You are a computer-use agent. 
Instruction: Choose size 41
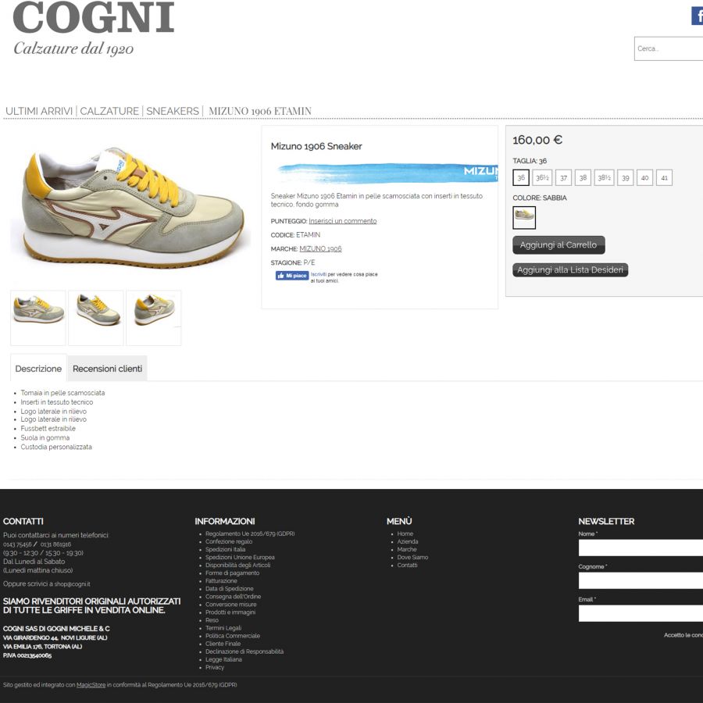(x=664, y=177)
